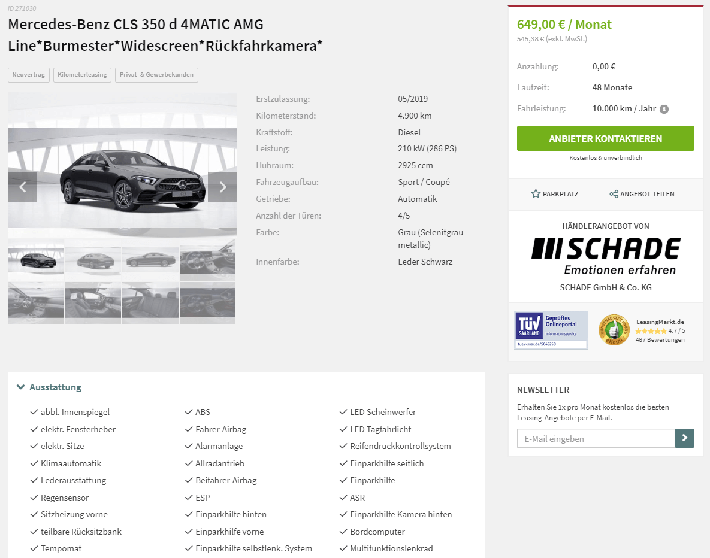Select the Kilometerleasing tag

pos(83,75)
